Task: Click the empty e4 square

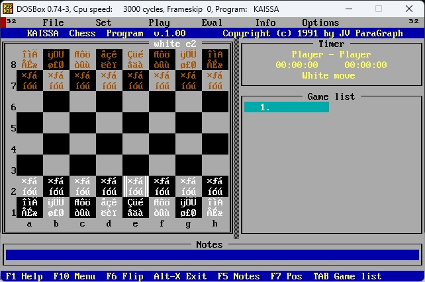Action: 136,144
